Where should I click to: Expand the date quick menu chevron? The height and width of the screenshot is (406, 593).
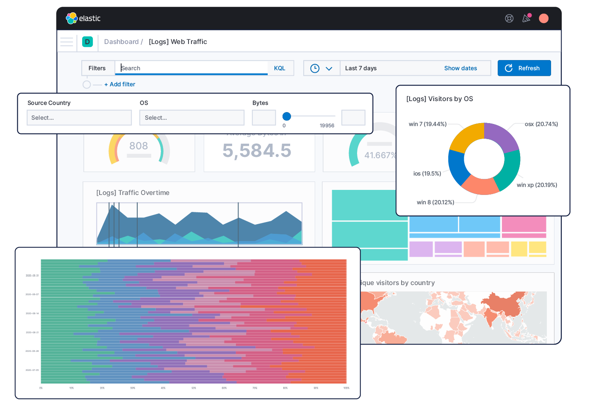[329, 69]
